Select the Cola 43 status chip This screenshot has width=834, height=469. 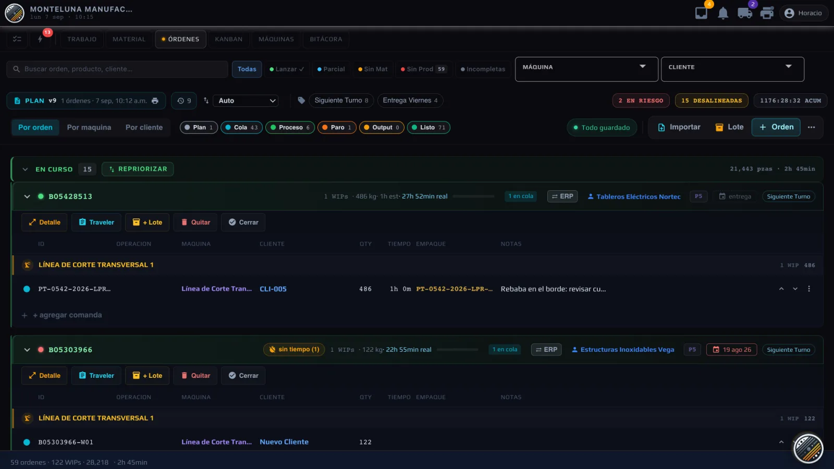click(241, 127)
